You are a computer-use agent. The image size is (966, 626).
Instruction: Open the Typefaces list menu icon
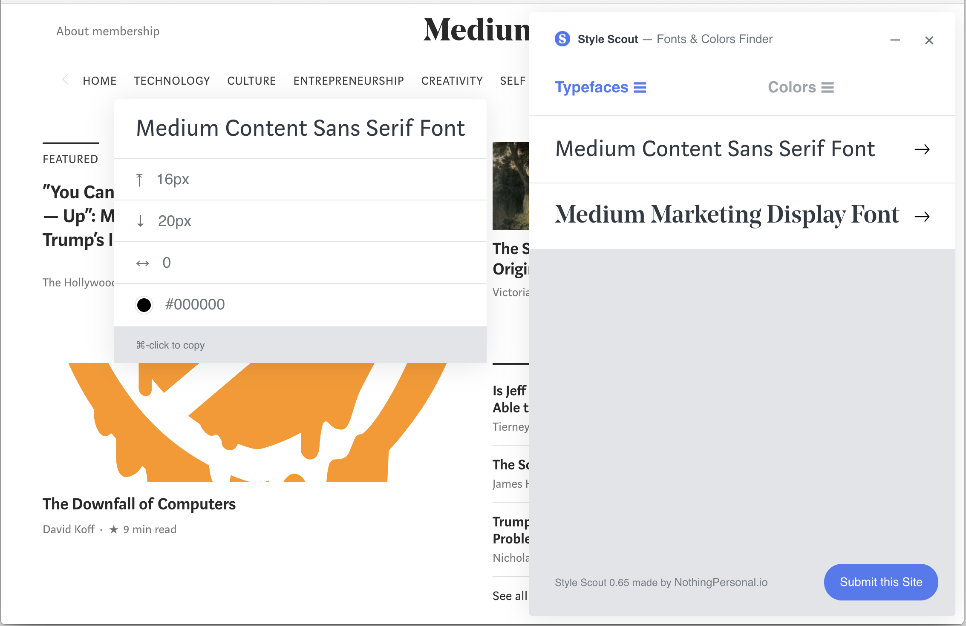640,88
